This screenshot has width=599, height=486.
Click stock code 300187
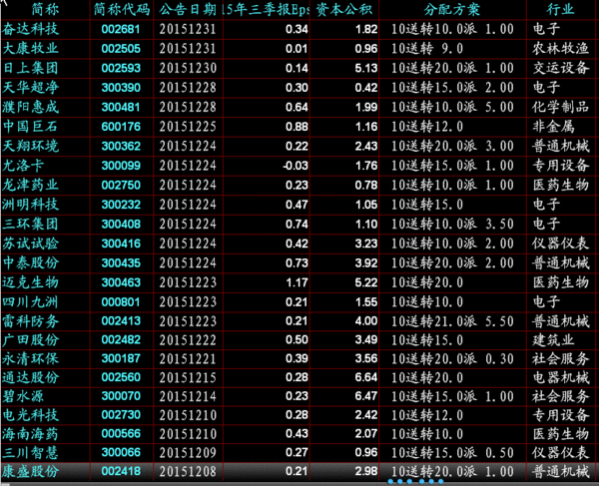pyautogui.click(x=121, y=358)
